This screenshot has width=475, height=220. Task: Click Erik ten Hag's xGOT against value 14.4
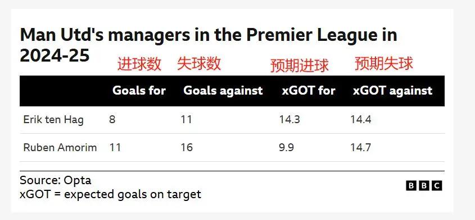361,120
